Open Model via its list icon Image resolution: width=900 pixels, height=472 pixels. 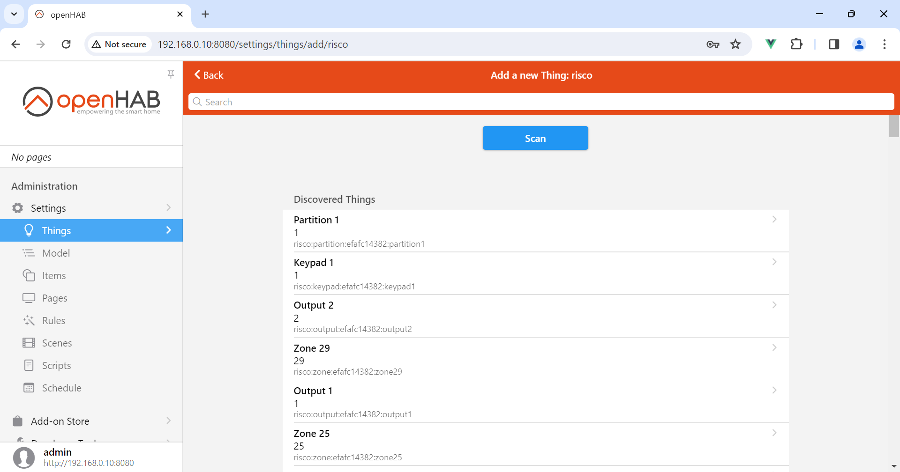pos(29,253)
